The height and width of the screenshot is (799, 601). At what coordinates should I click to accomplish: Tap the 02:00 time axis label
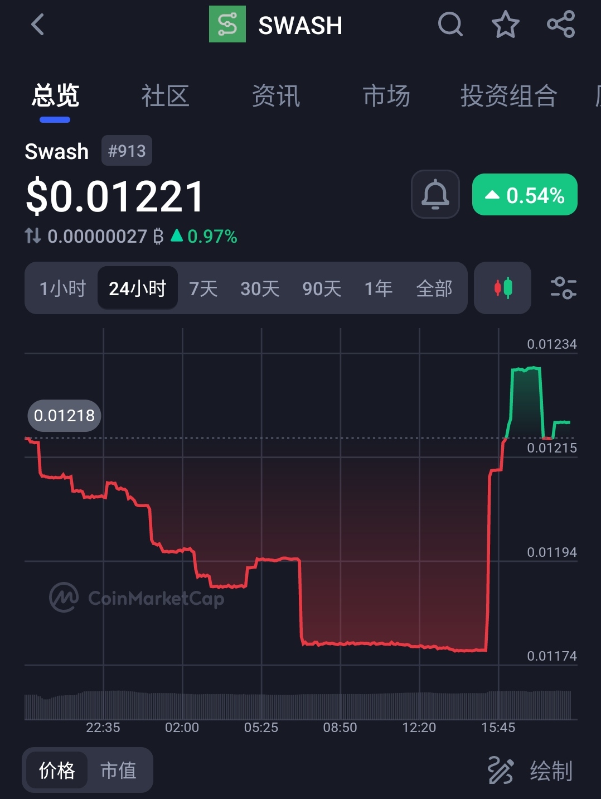coord(182,727)
